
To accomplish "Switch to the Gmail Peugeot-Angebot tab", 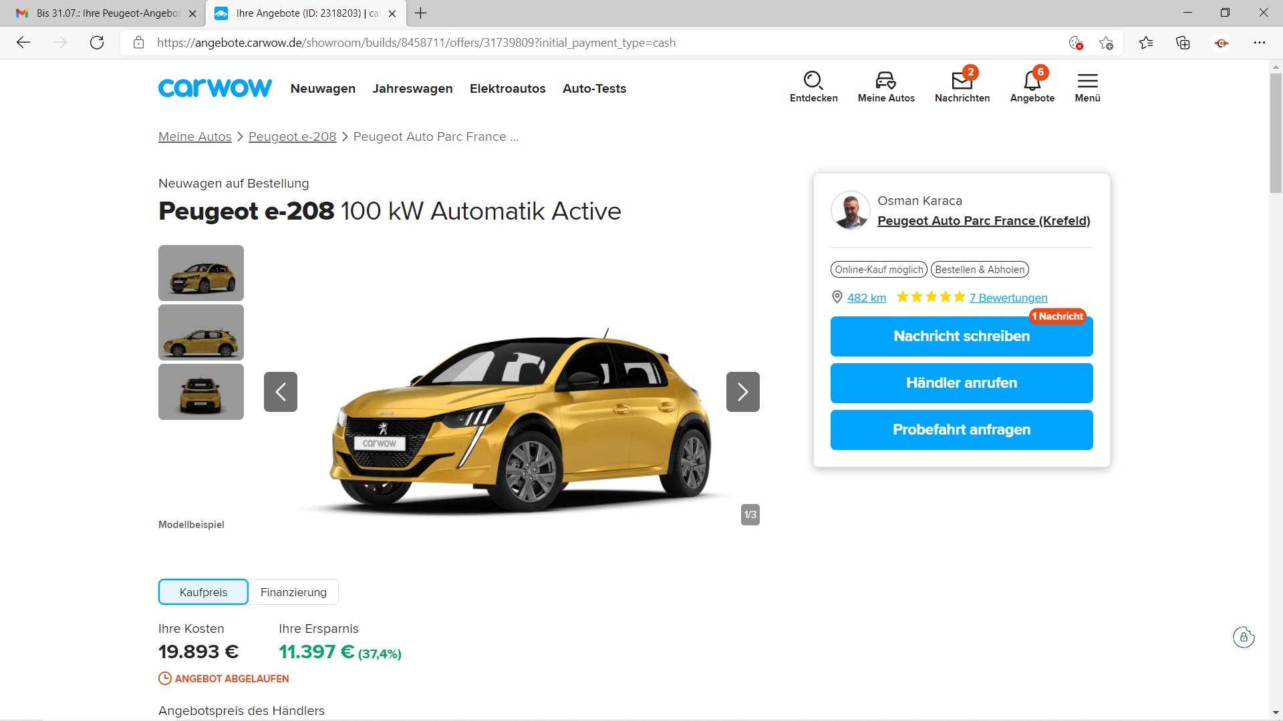I will coord(107,13).
